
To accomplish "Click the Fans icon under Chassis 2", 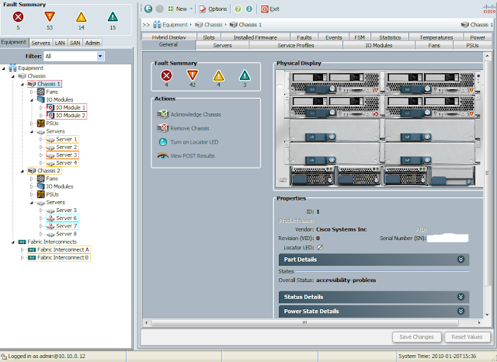I will coord(40,179).
